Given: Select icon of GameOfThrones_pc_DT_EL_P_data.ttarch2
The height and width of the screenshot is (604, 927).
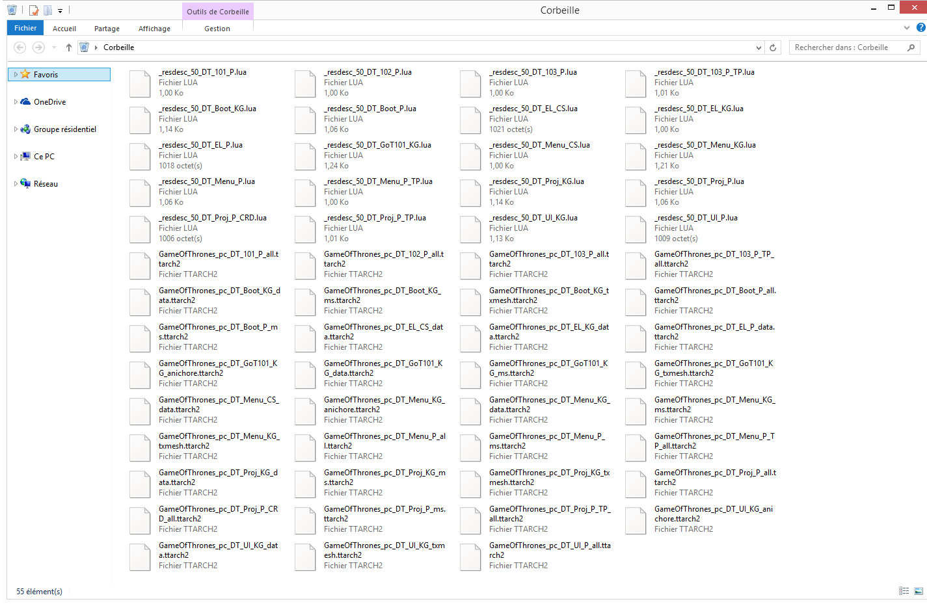Looking at the screenshot, I should [636, 339].
